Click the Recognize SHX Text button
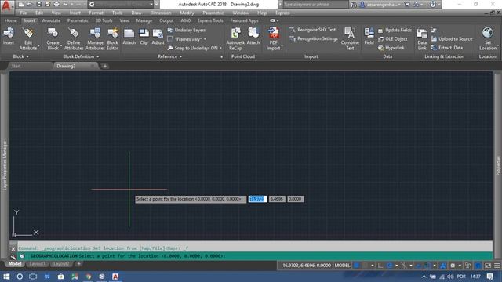This screenshot has width=502, height=282. coord(313,30)
